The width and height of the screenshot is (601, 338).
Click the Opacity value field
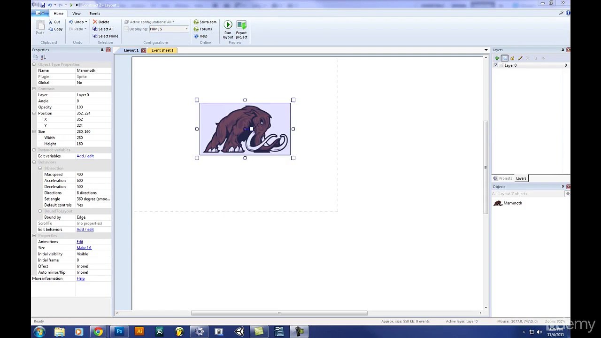click(x=93, y=107)
